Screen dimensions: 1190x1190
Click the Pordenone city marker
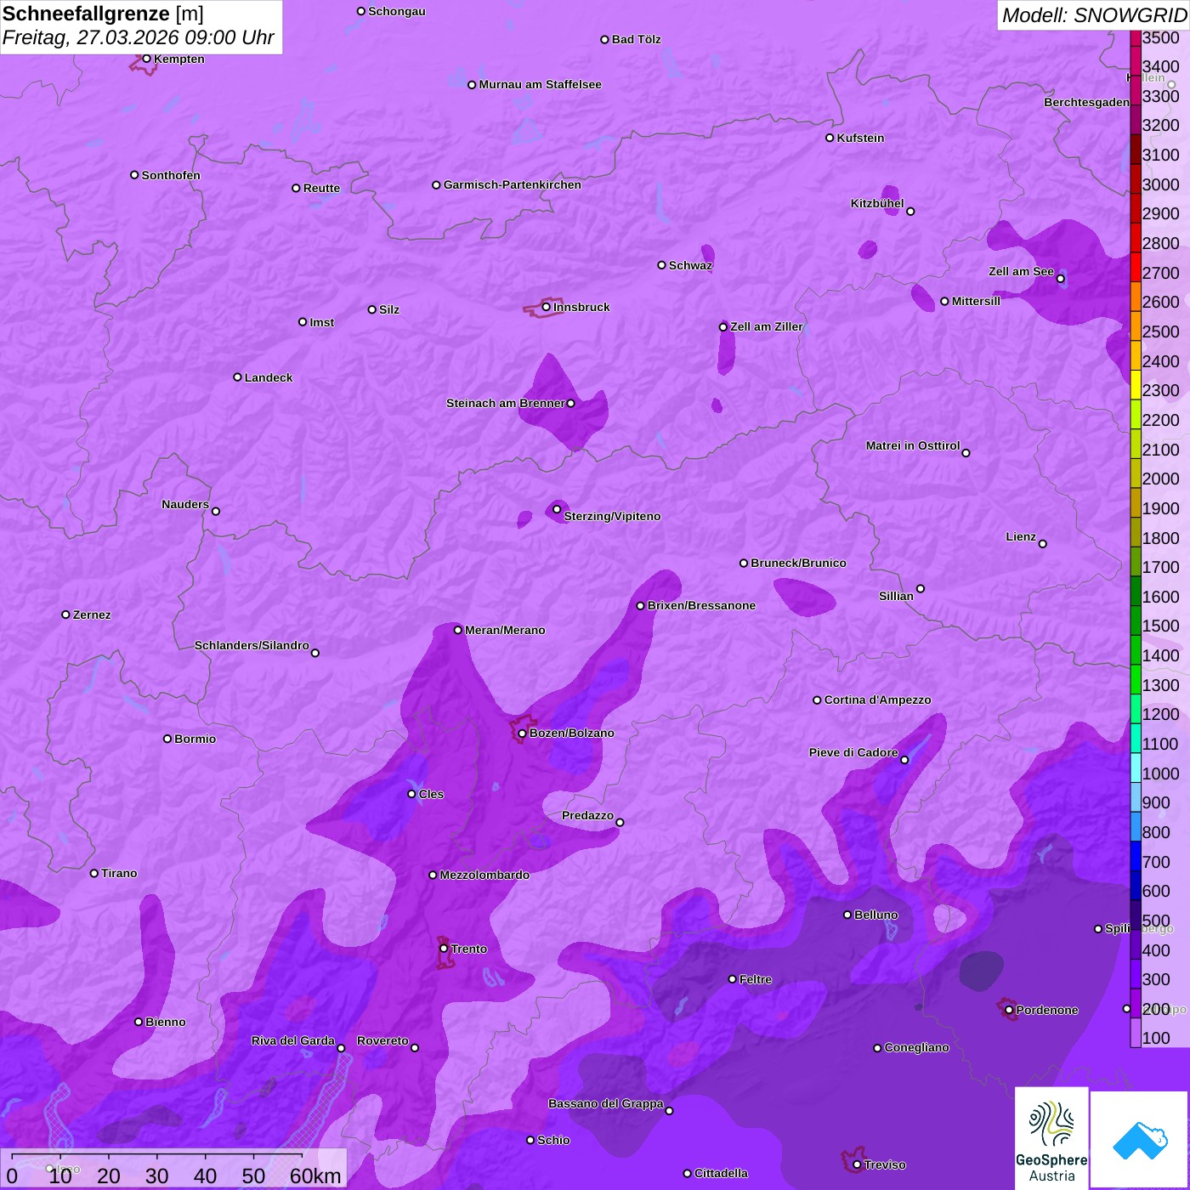coord(1009,1010)
